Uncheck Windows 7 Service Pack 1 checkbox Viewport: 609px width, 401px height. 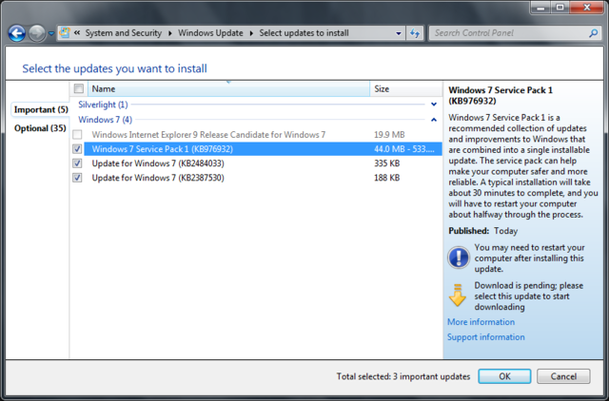point(78,149)
